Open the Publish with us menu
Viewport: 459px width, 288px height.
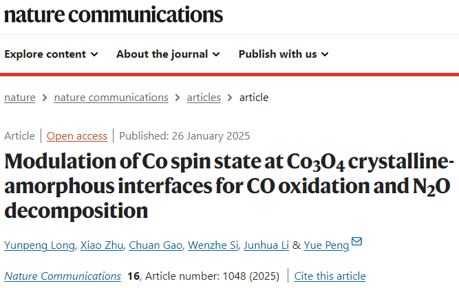click(x=284, y=54)
